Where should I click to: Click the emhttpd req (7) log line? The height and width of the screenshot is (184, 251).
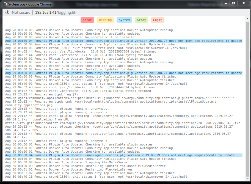(42, 95)
